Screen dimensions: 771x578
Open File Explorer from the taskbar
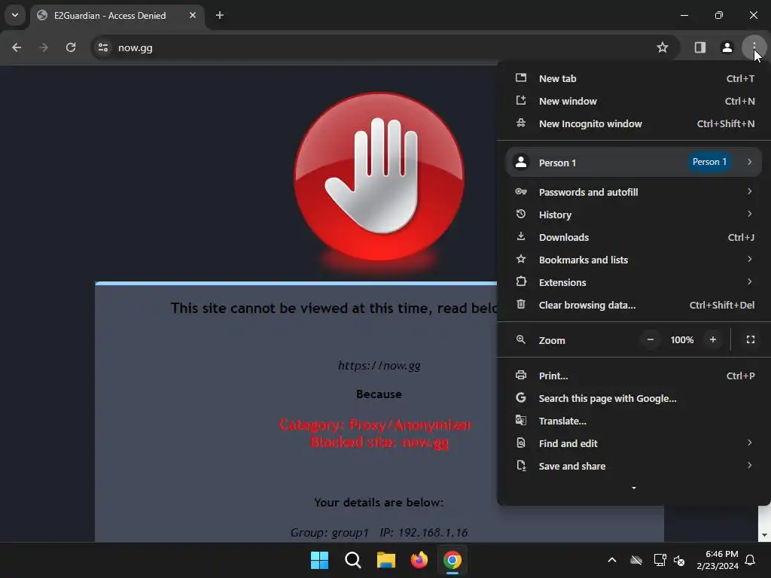point(386,560)
